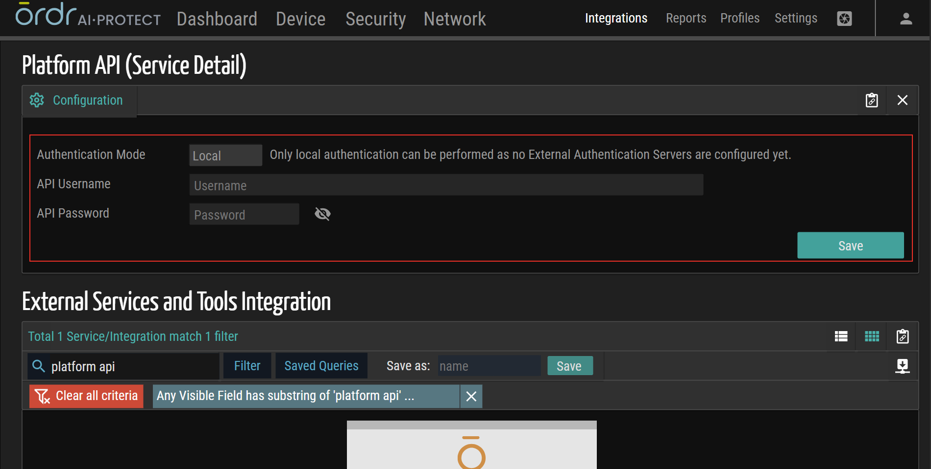Save the API configuration

click(850, 246)
